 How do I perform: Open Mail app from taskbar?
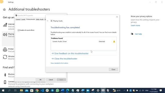27,90
